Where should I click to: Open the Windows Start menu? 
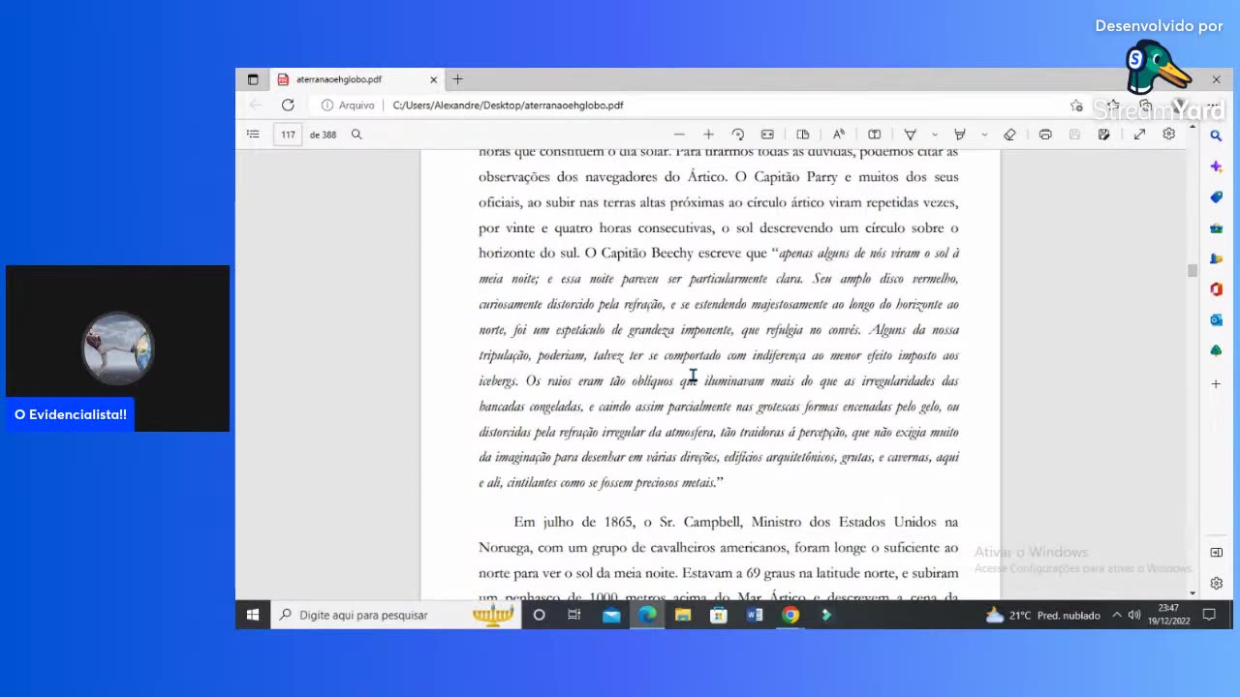coord(253,615)
